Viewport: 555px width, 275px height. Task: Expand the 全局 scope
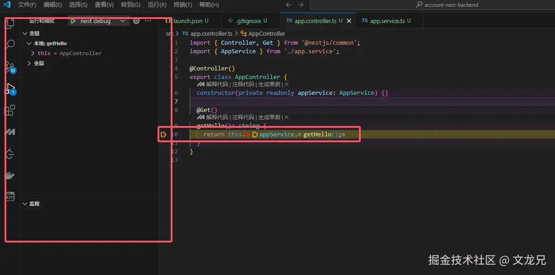(29, 63)
